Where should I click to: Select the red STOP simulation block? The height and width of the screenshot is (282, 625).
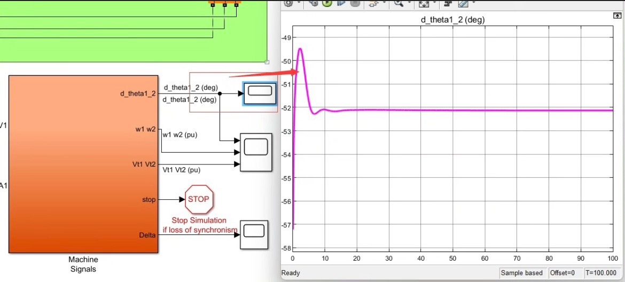pos(199,199)
